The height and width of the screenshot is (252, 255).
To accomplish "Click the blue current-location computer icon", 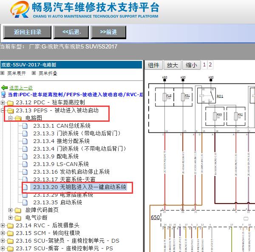I will (3, 95).
